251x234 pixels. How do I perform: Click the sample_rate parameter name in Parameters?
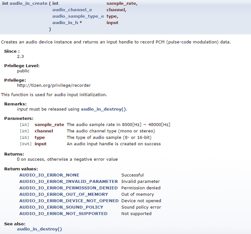49,125
